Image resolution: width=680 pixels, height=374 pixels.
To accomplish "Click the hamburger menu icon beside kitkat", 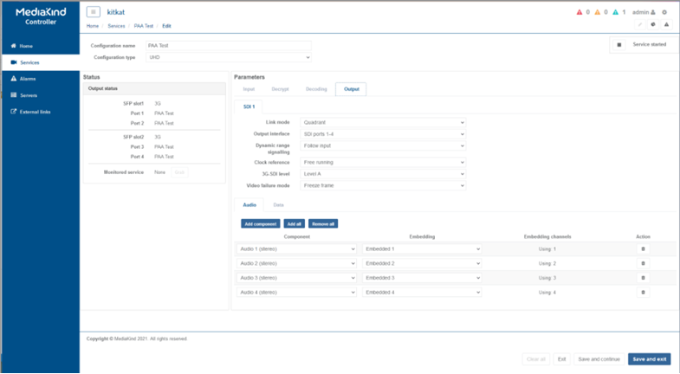I will (94, 12).
